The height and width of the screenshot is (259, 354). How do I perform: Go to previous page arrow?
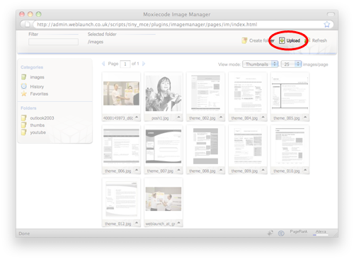(x=103, y=64)
